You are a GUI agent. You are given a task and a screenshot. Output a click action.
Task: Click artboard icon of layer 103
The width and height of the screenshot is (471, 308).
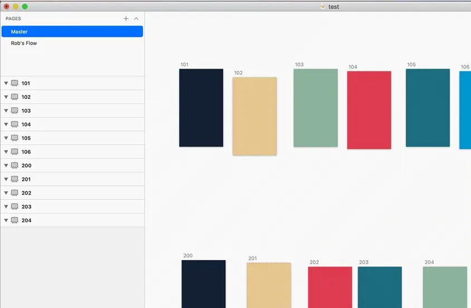tap(15, 110)
